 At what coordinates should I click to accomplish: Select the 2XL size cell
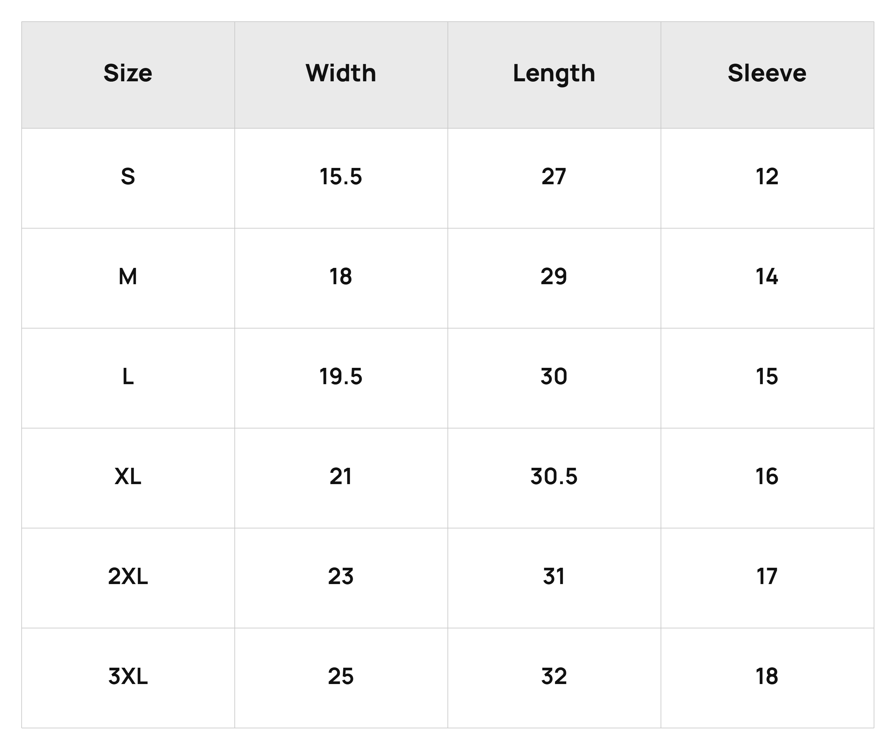(x=128, y=578)
